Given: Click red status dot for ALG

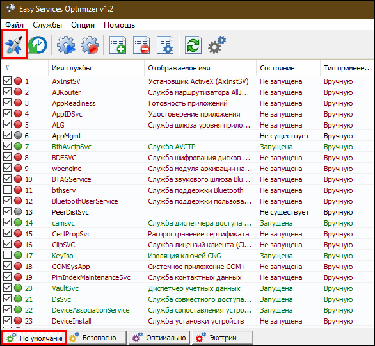Looking at the screenshot, I should tap(18, 124).
